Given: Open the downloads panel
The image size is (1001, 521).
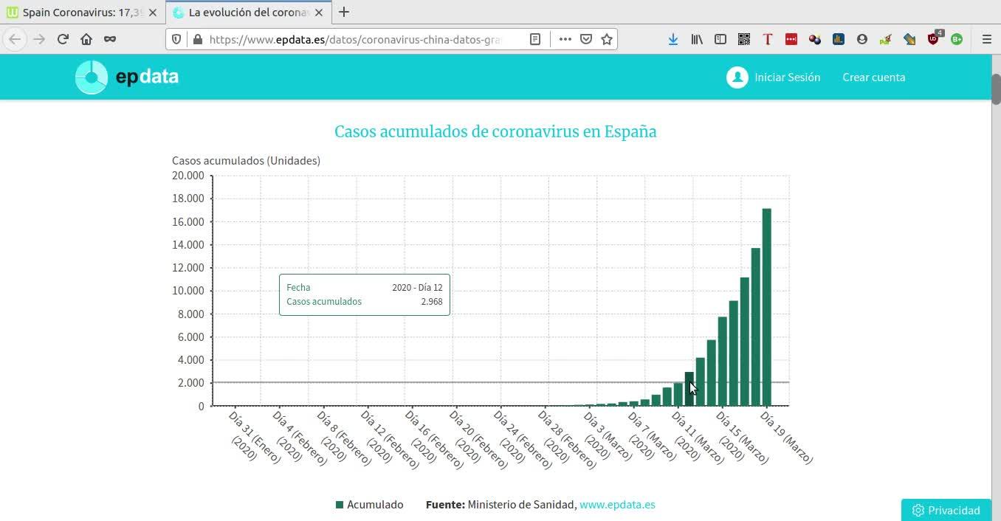Looking at the screenshot, I should pyautogui.click(x=673, y=39).
